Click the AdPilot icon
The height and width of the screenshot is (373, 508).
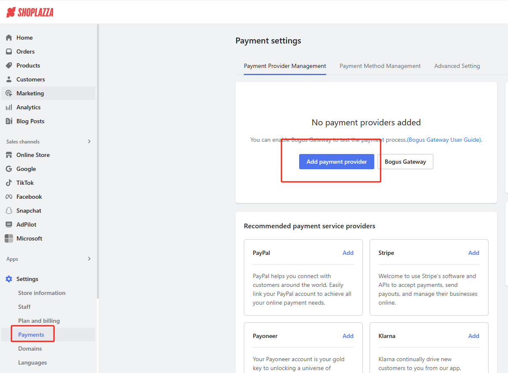pos(9,224)
